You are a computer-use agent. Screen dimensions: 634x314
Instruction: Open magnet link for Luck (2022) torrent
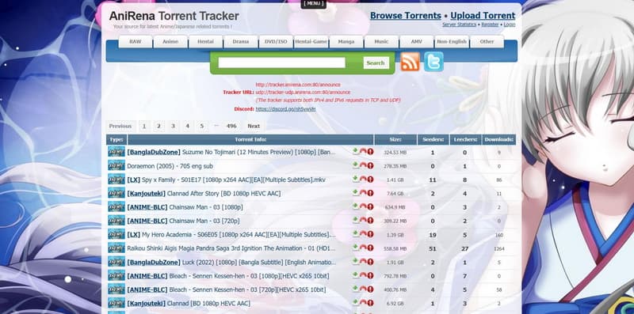[363, 262]
